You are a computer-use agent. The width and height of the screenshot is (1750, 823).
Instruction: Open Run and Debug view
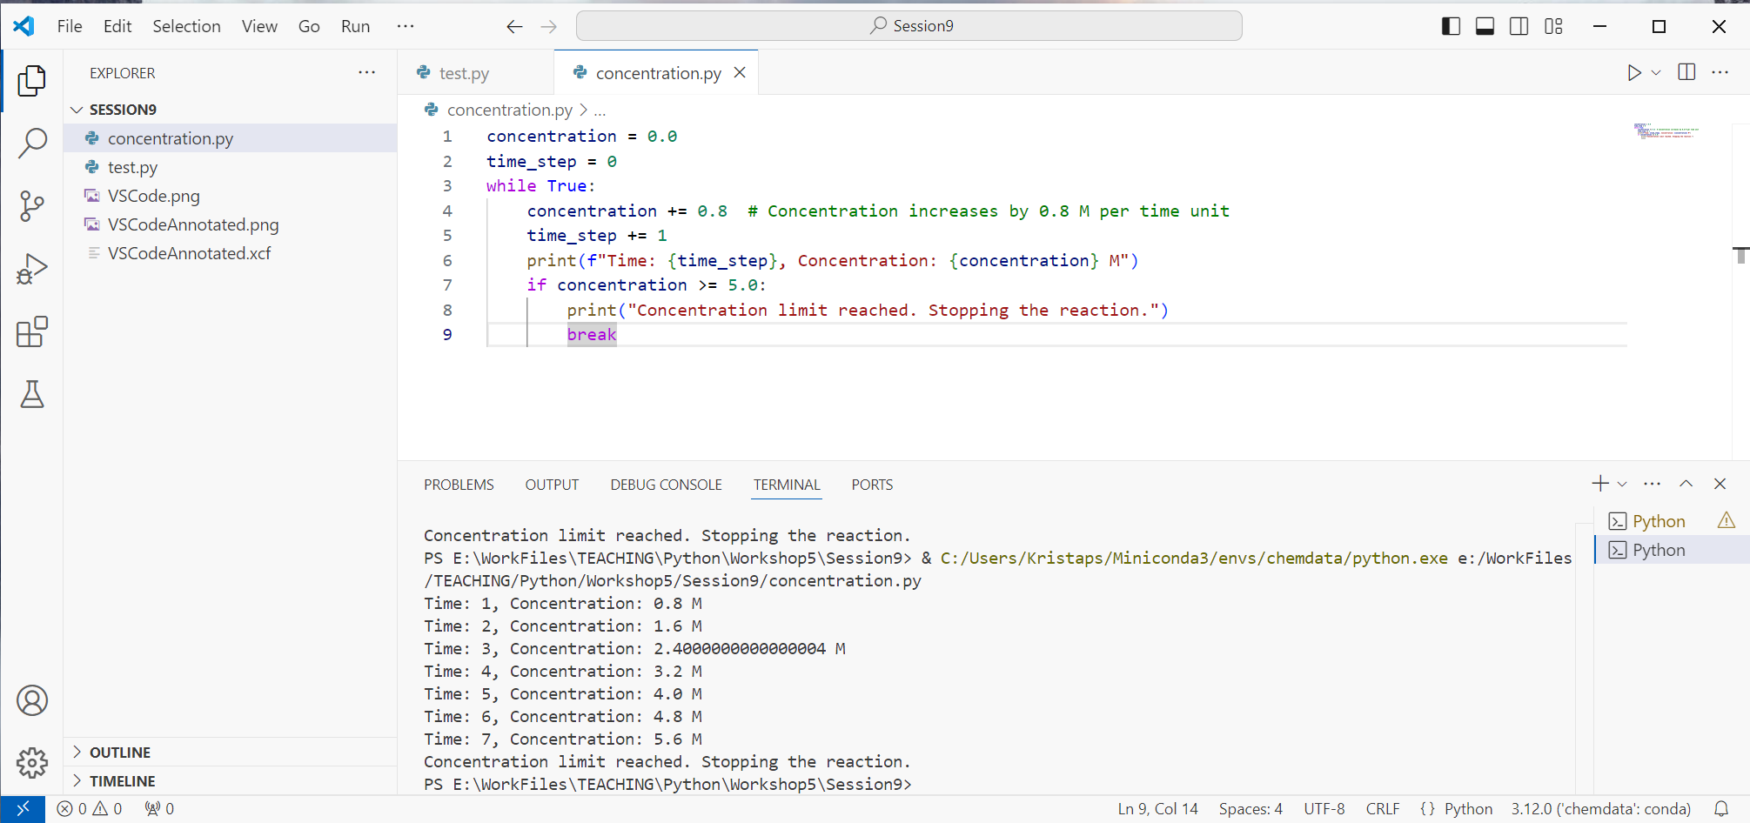[x=32, y=269]
